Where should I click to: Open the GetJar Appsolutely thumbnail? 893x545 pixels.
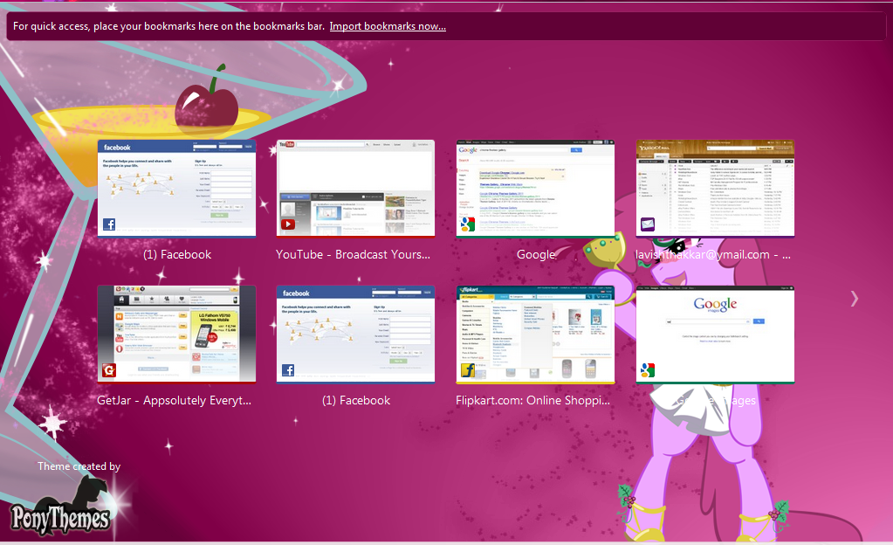[176, 334]
